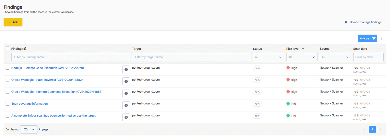Click the x icon beside Node.js finding
Viewport: 390px width, 138px height.
tap(126, 69)
